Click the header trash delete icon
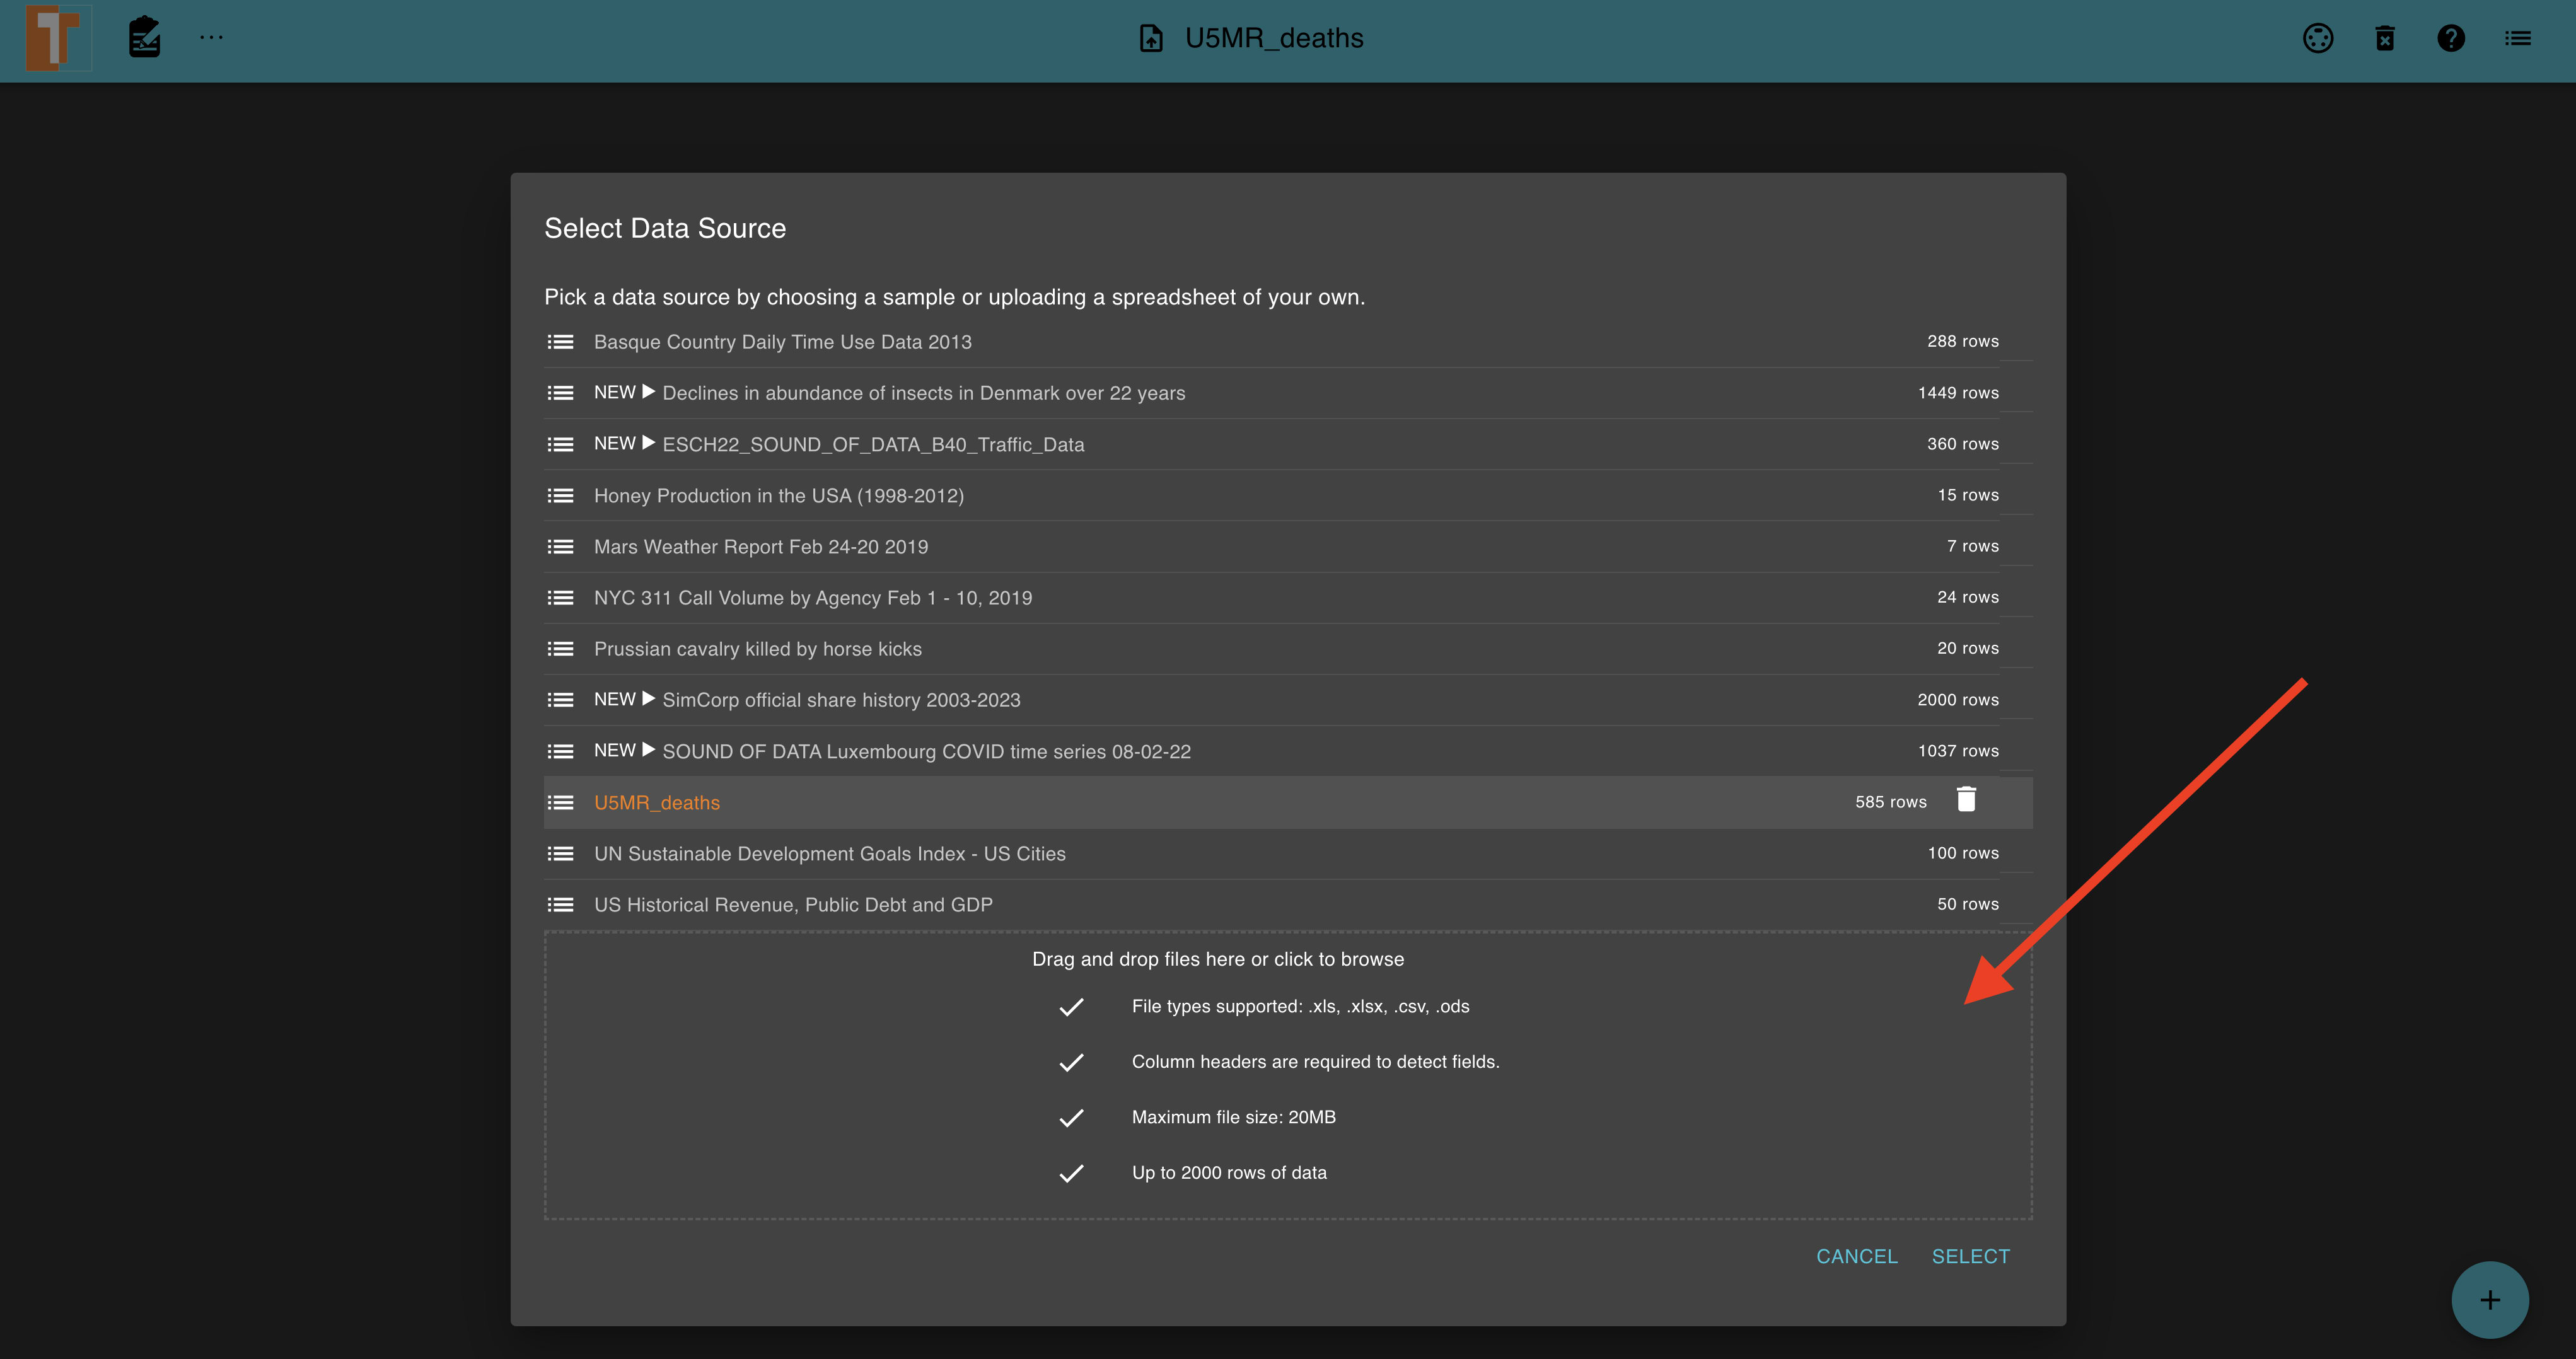 coord(2384,38)
